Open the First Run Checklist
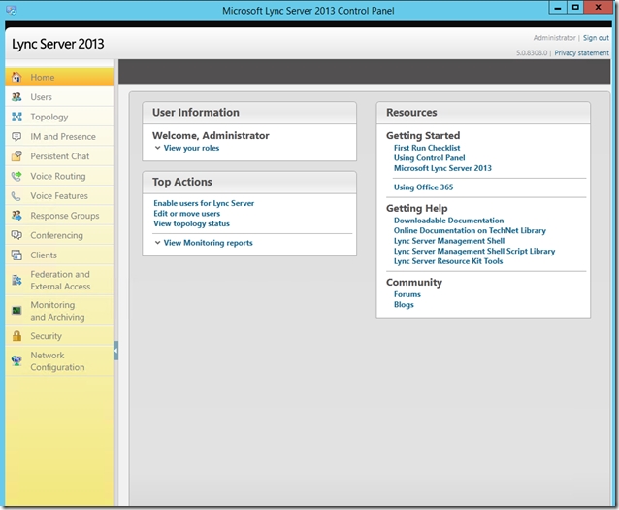619x510 pixels. point(427,148)
